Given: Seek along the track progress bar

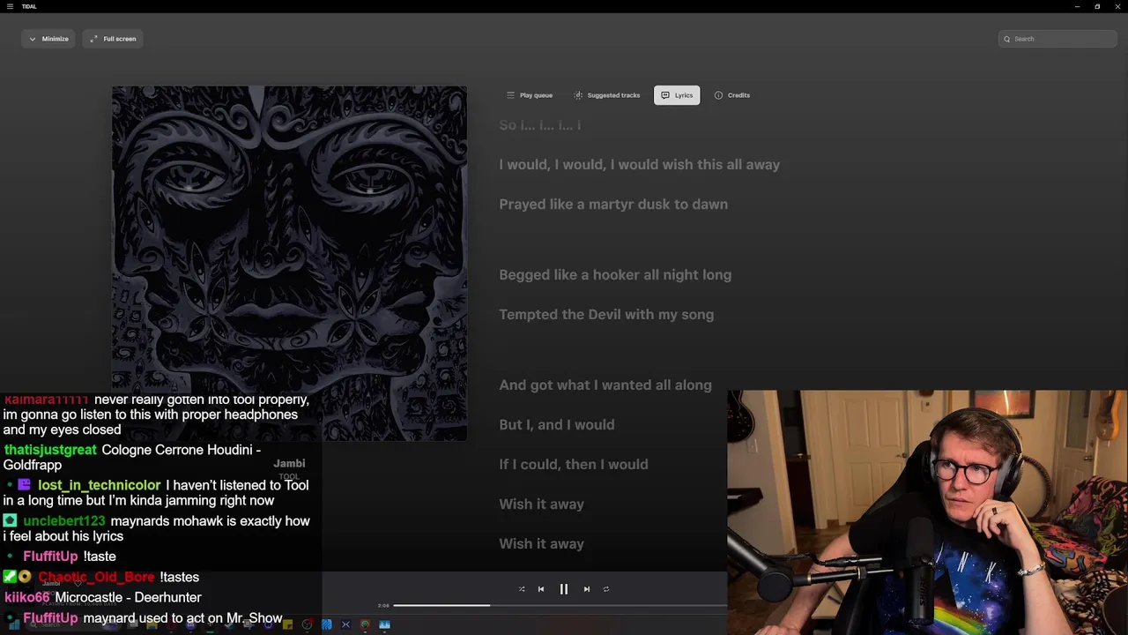Looking at the screenshot, I should coord(560,605).
